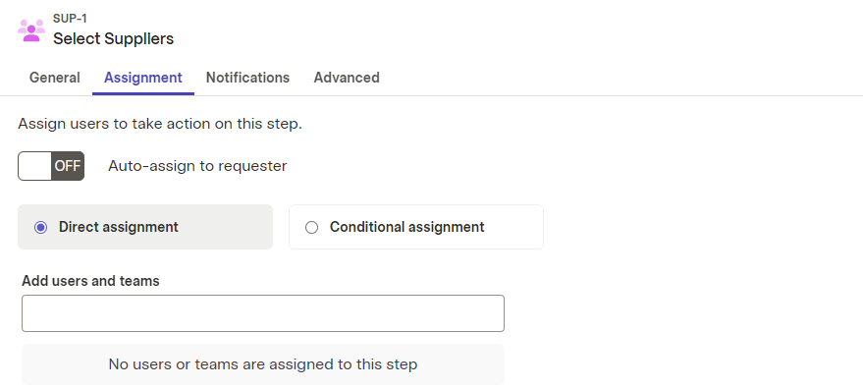Enable the Auto-assign to requester switch
The image size is (863, 389).
[51, 166]
